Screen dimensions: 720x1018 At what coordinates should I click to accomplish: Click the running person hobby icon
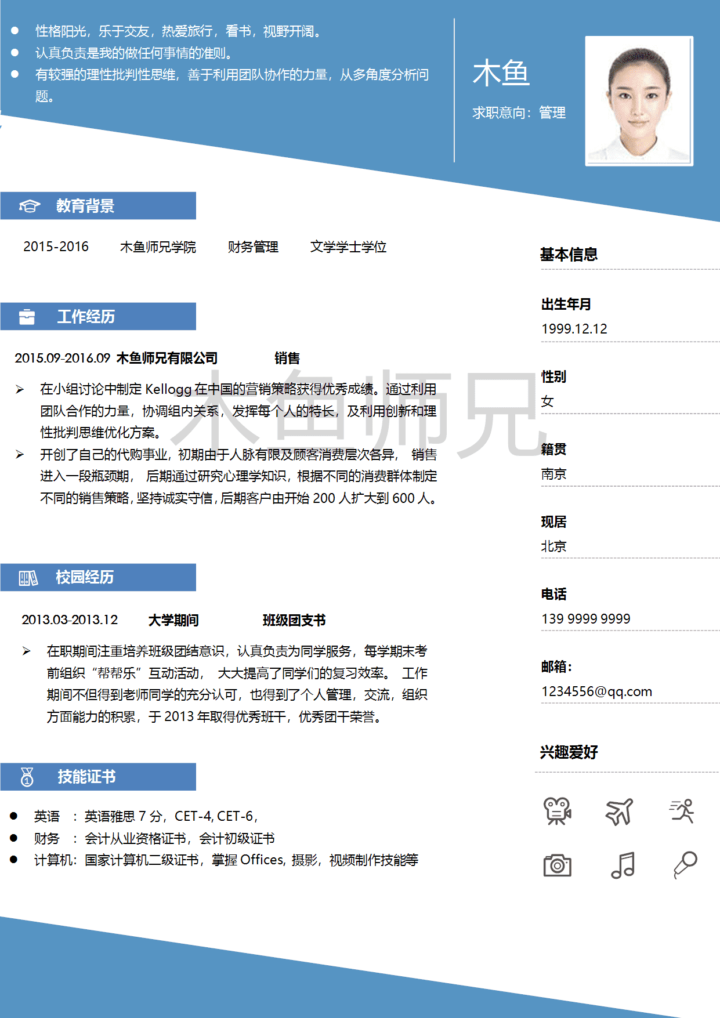click(682, 810)
